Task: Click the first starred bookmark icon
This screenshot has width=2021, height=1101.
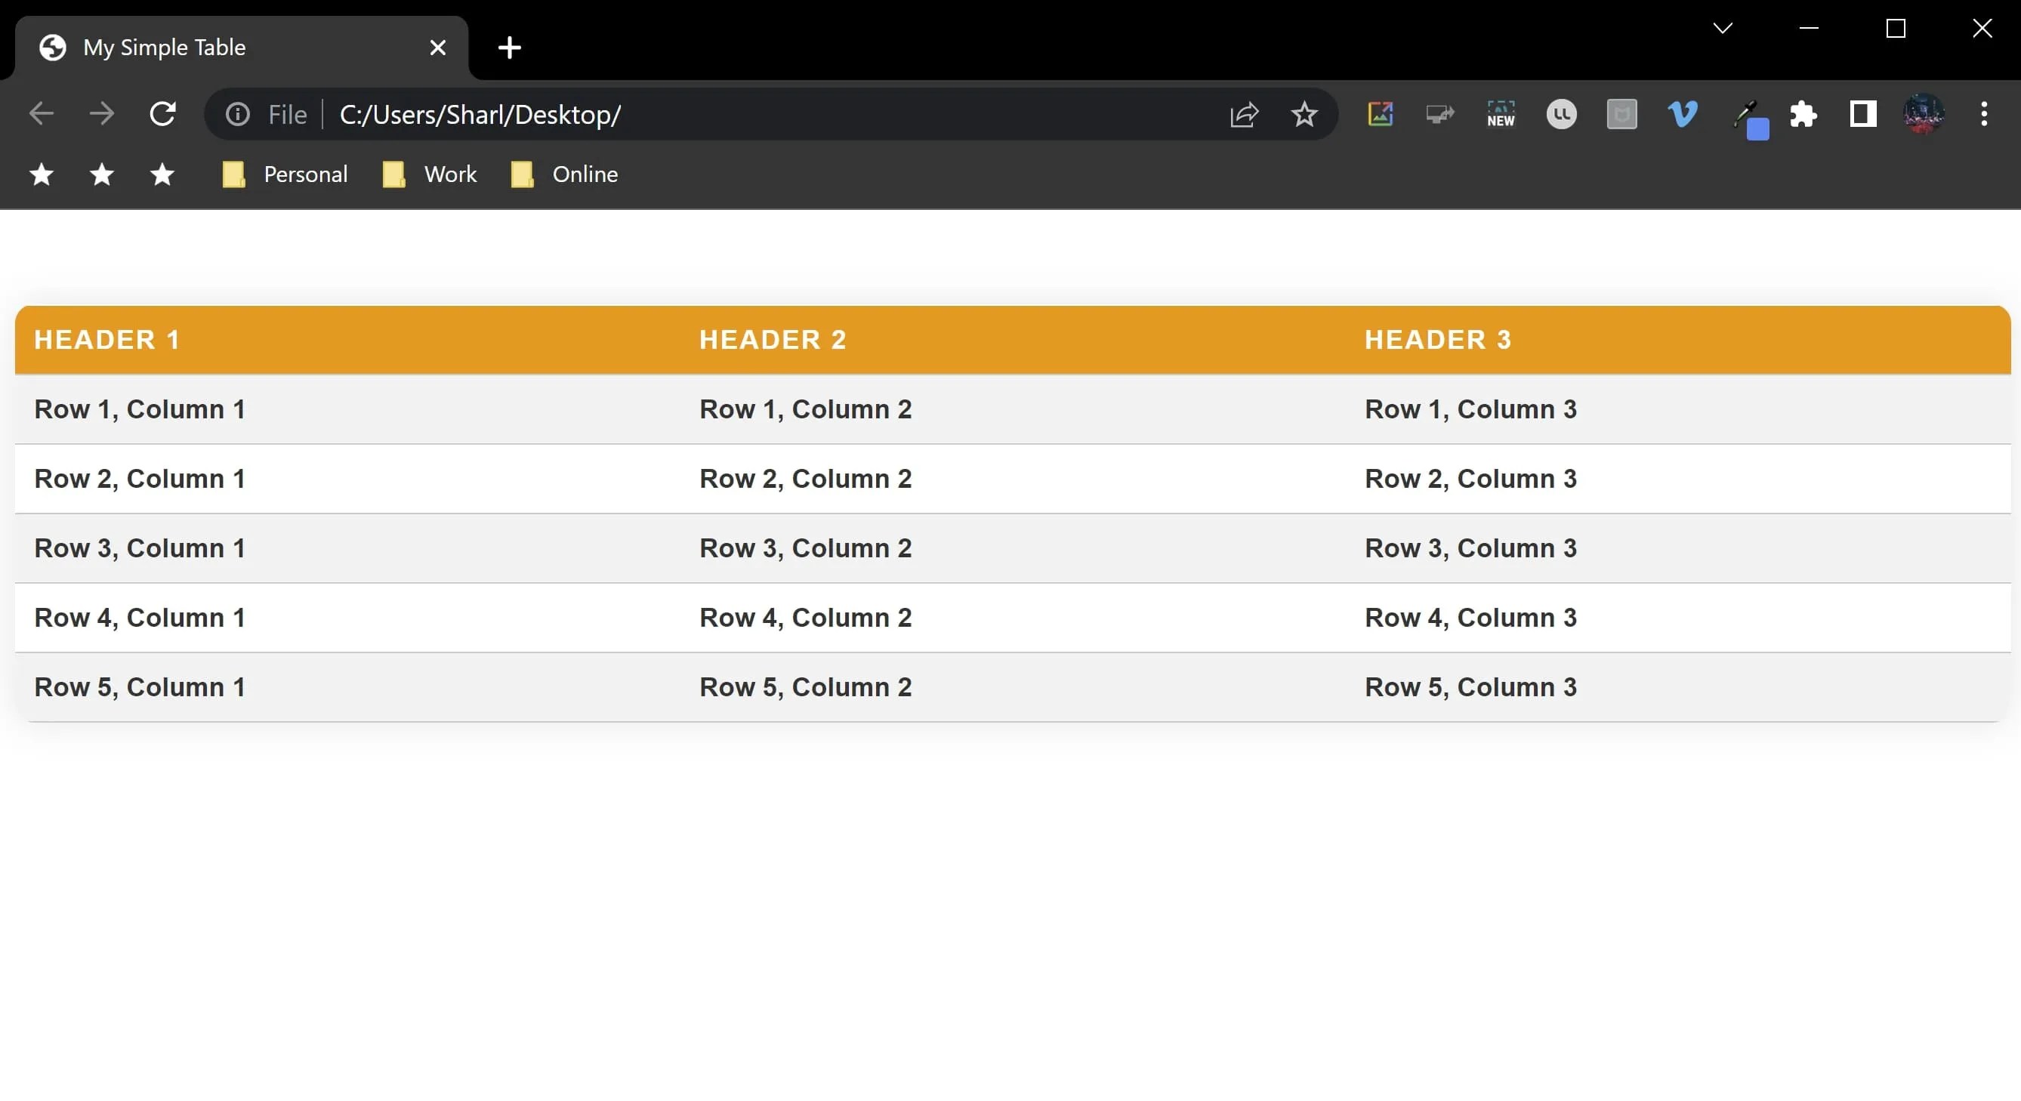Action: (42, 174)
